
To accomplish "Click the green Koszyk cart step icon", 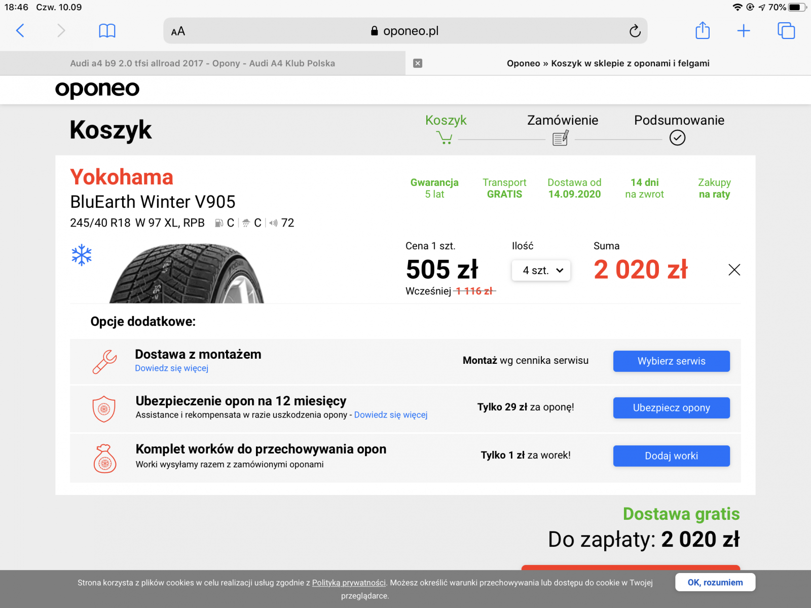I will point(445,138).
